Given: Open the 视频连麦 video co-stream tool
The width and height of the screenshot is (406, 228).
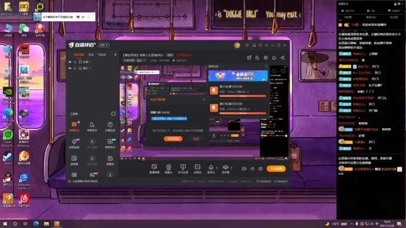Looking at the screenshot, I should [74, 143].
